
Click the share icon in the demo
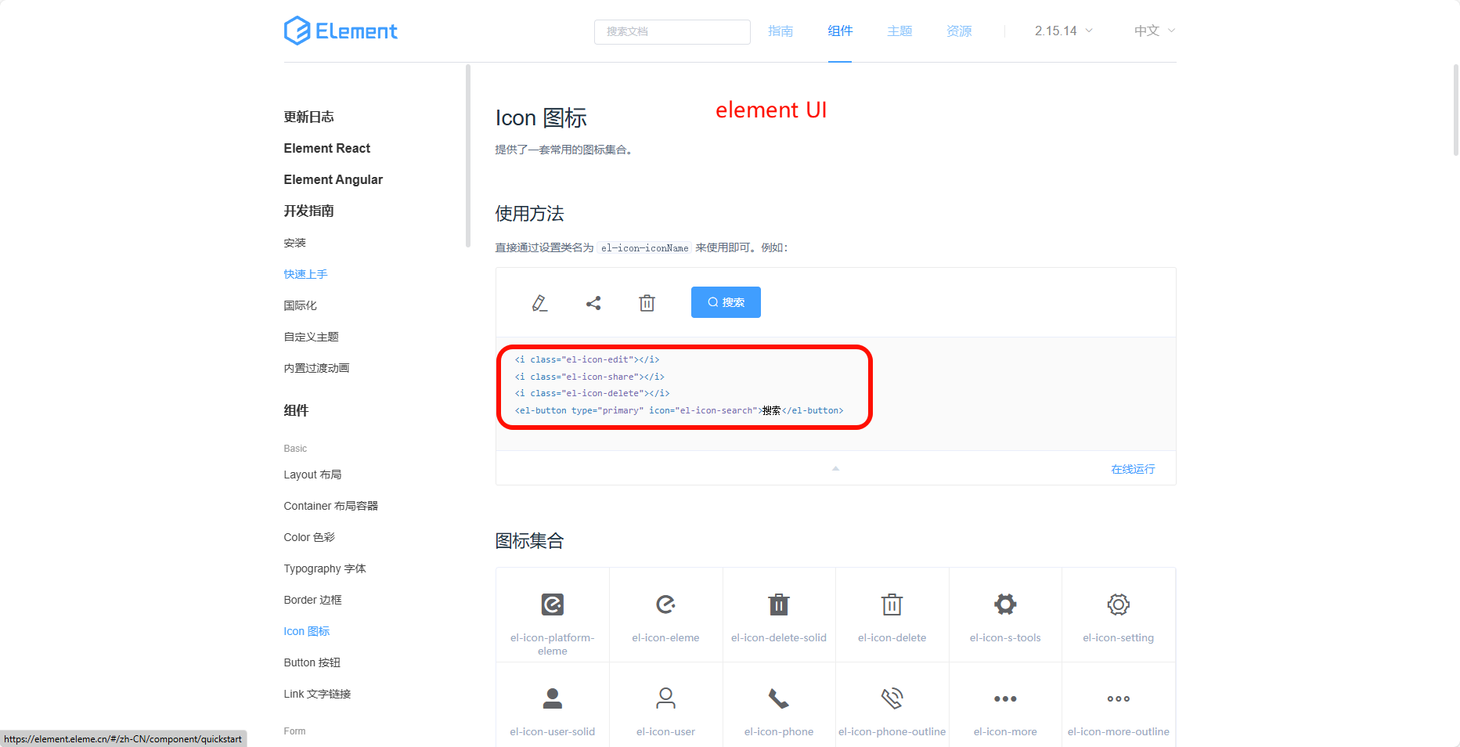tap(593, 303)
